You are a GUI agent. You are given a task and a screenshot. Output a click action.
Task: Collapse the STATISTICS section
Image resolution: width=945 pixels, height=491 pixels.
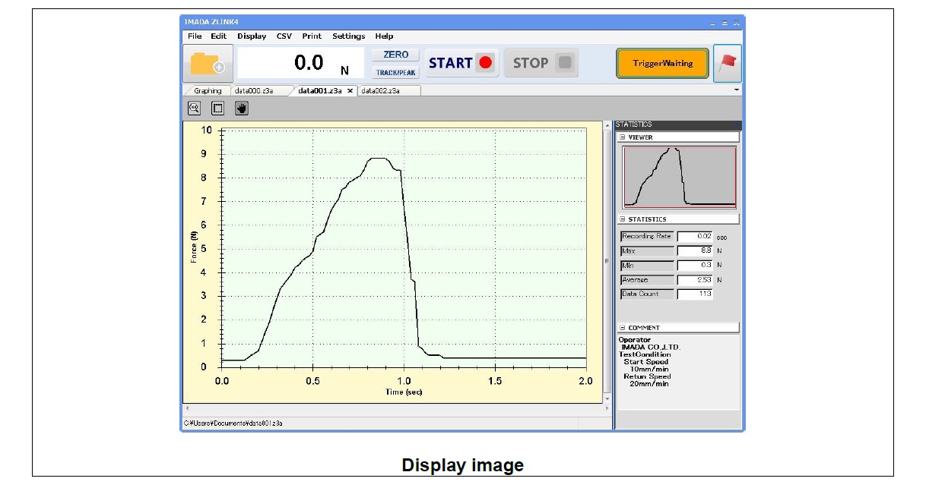click(x=623, y=219)
